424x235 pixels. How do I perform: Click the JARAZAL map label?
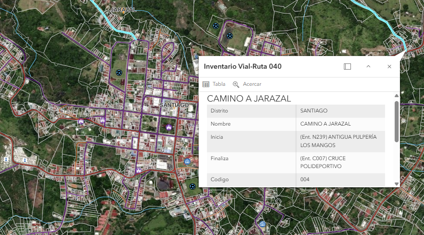tap(123, 9)
